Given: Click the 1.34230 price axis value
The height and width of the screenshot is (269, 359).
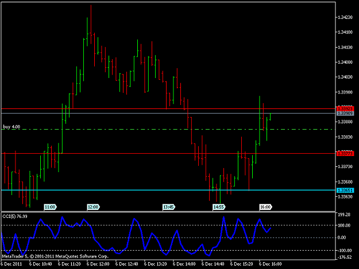Looking at the screenshot, I should click(345, 17).
